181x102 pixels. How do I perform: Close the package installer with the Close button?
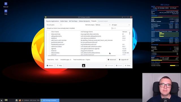click(x=128, y=65)
